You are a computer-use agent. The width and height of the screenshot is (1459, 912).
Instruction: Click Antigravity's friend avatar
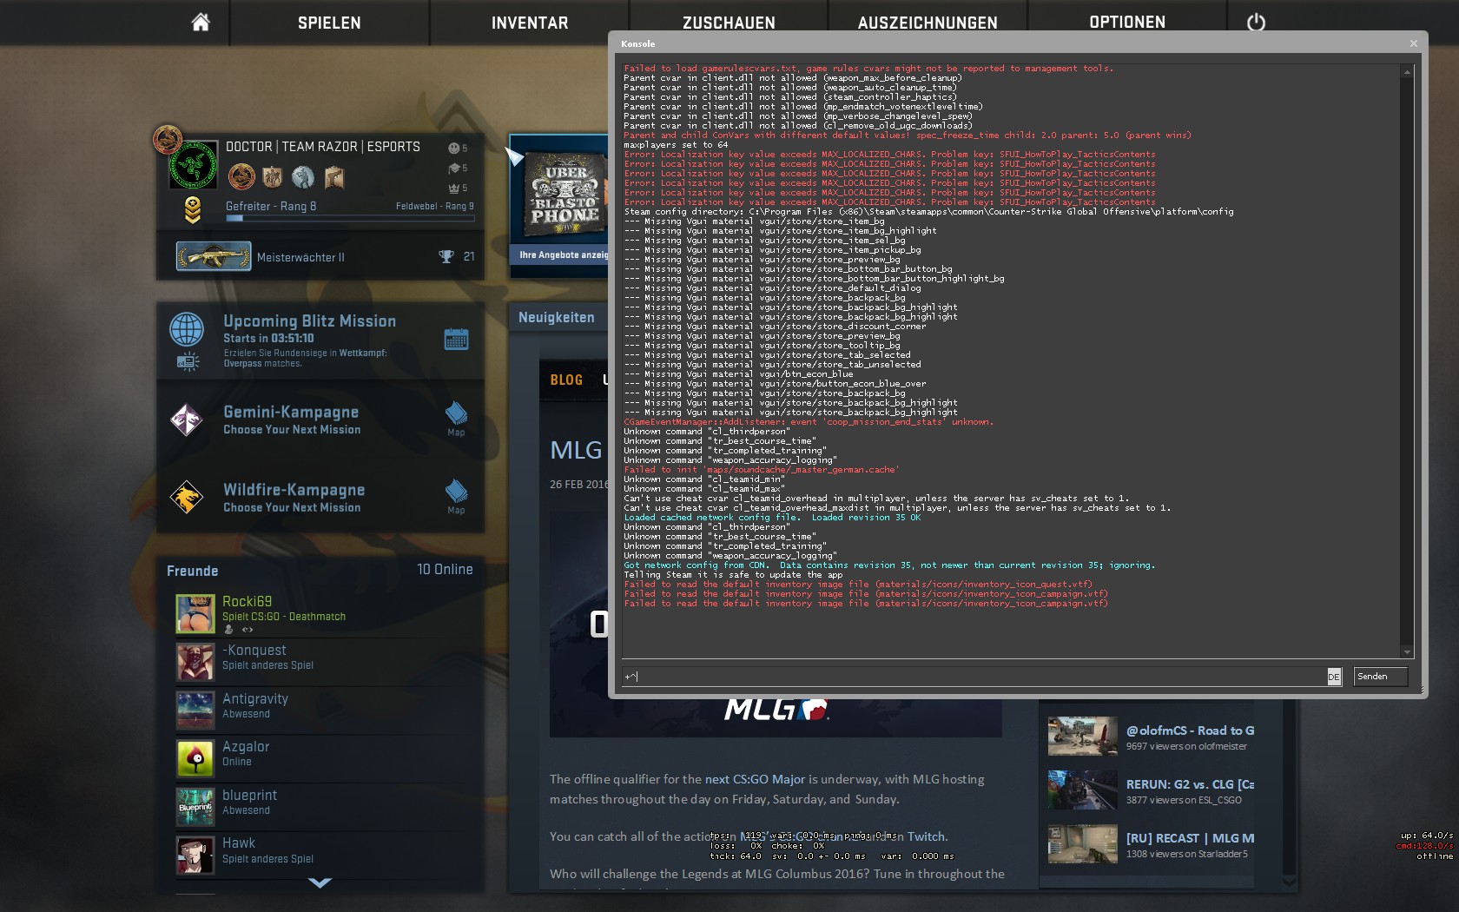[x=195, y=710]
